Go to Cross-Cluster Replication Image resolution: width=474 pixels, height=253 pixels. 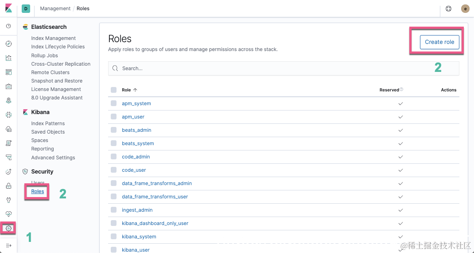pyautogui.click(x=61, y=64)
